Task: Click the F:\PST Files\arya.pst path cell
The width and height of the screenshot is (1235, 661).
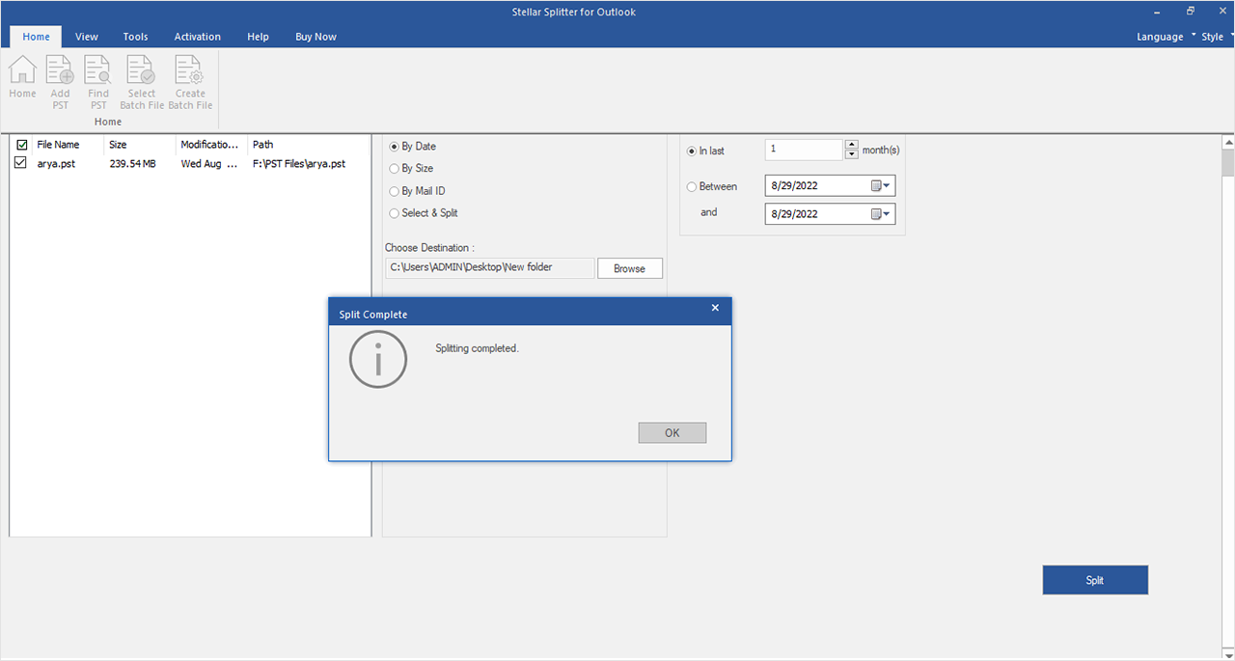Action: (299, 164)
